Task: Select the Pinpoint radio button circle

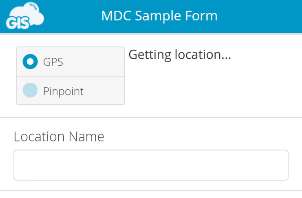Action: coord(30,90)
